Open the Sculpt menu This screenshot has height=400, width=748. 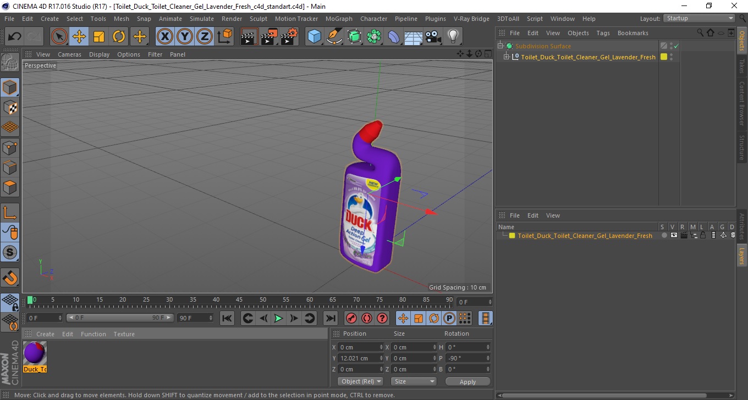coord(258,19)
